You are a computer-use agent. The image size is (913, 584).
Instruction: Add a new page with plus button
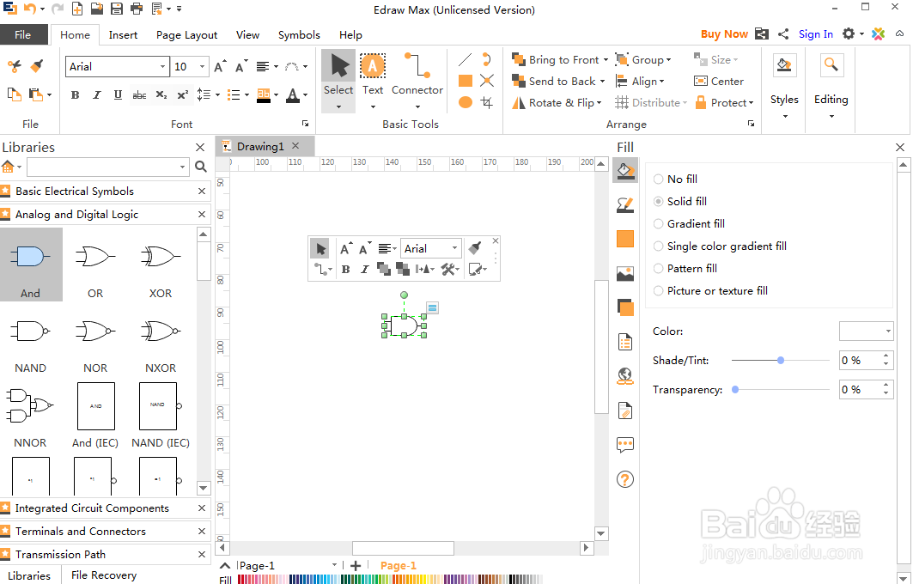tap(356, 565)
